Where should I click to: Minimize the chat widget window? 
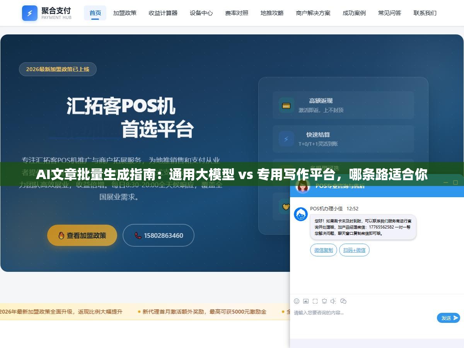click(x=445, y=183)
